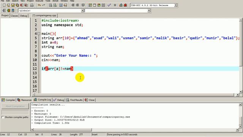Click the Insert snippet icon in second toolbar row
243x137 pixels.
[4, 10]
